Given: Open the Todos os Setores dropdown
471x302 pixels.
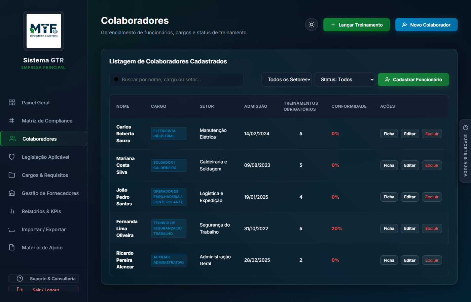Looking at the screenshot, I should coord(287,80).
